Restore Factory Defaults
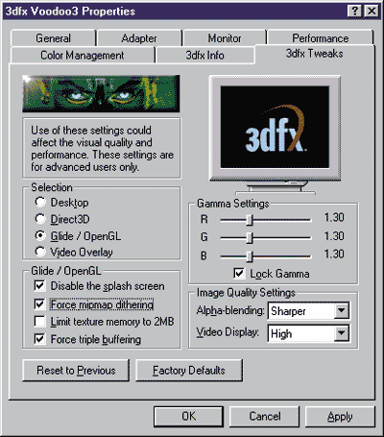The width and height of the screenshot is (384, 437). point(189,370)
